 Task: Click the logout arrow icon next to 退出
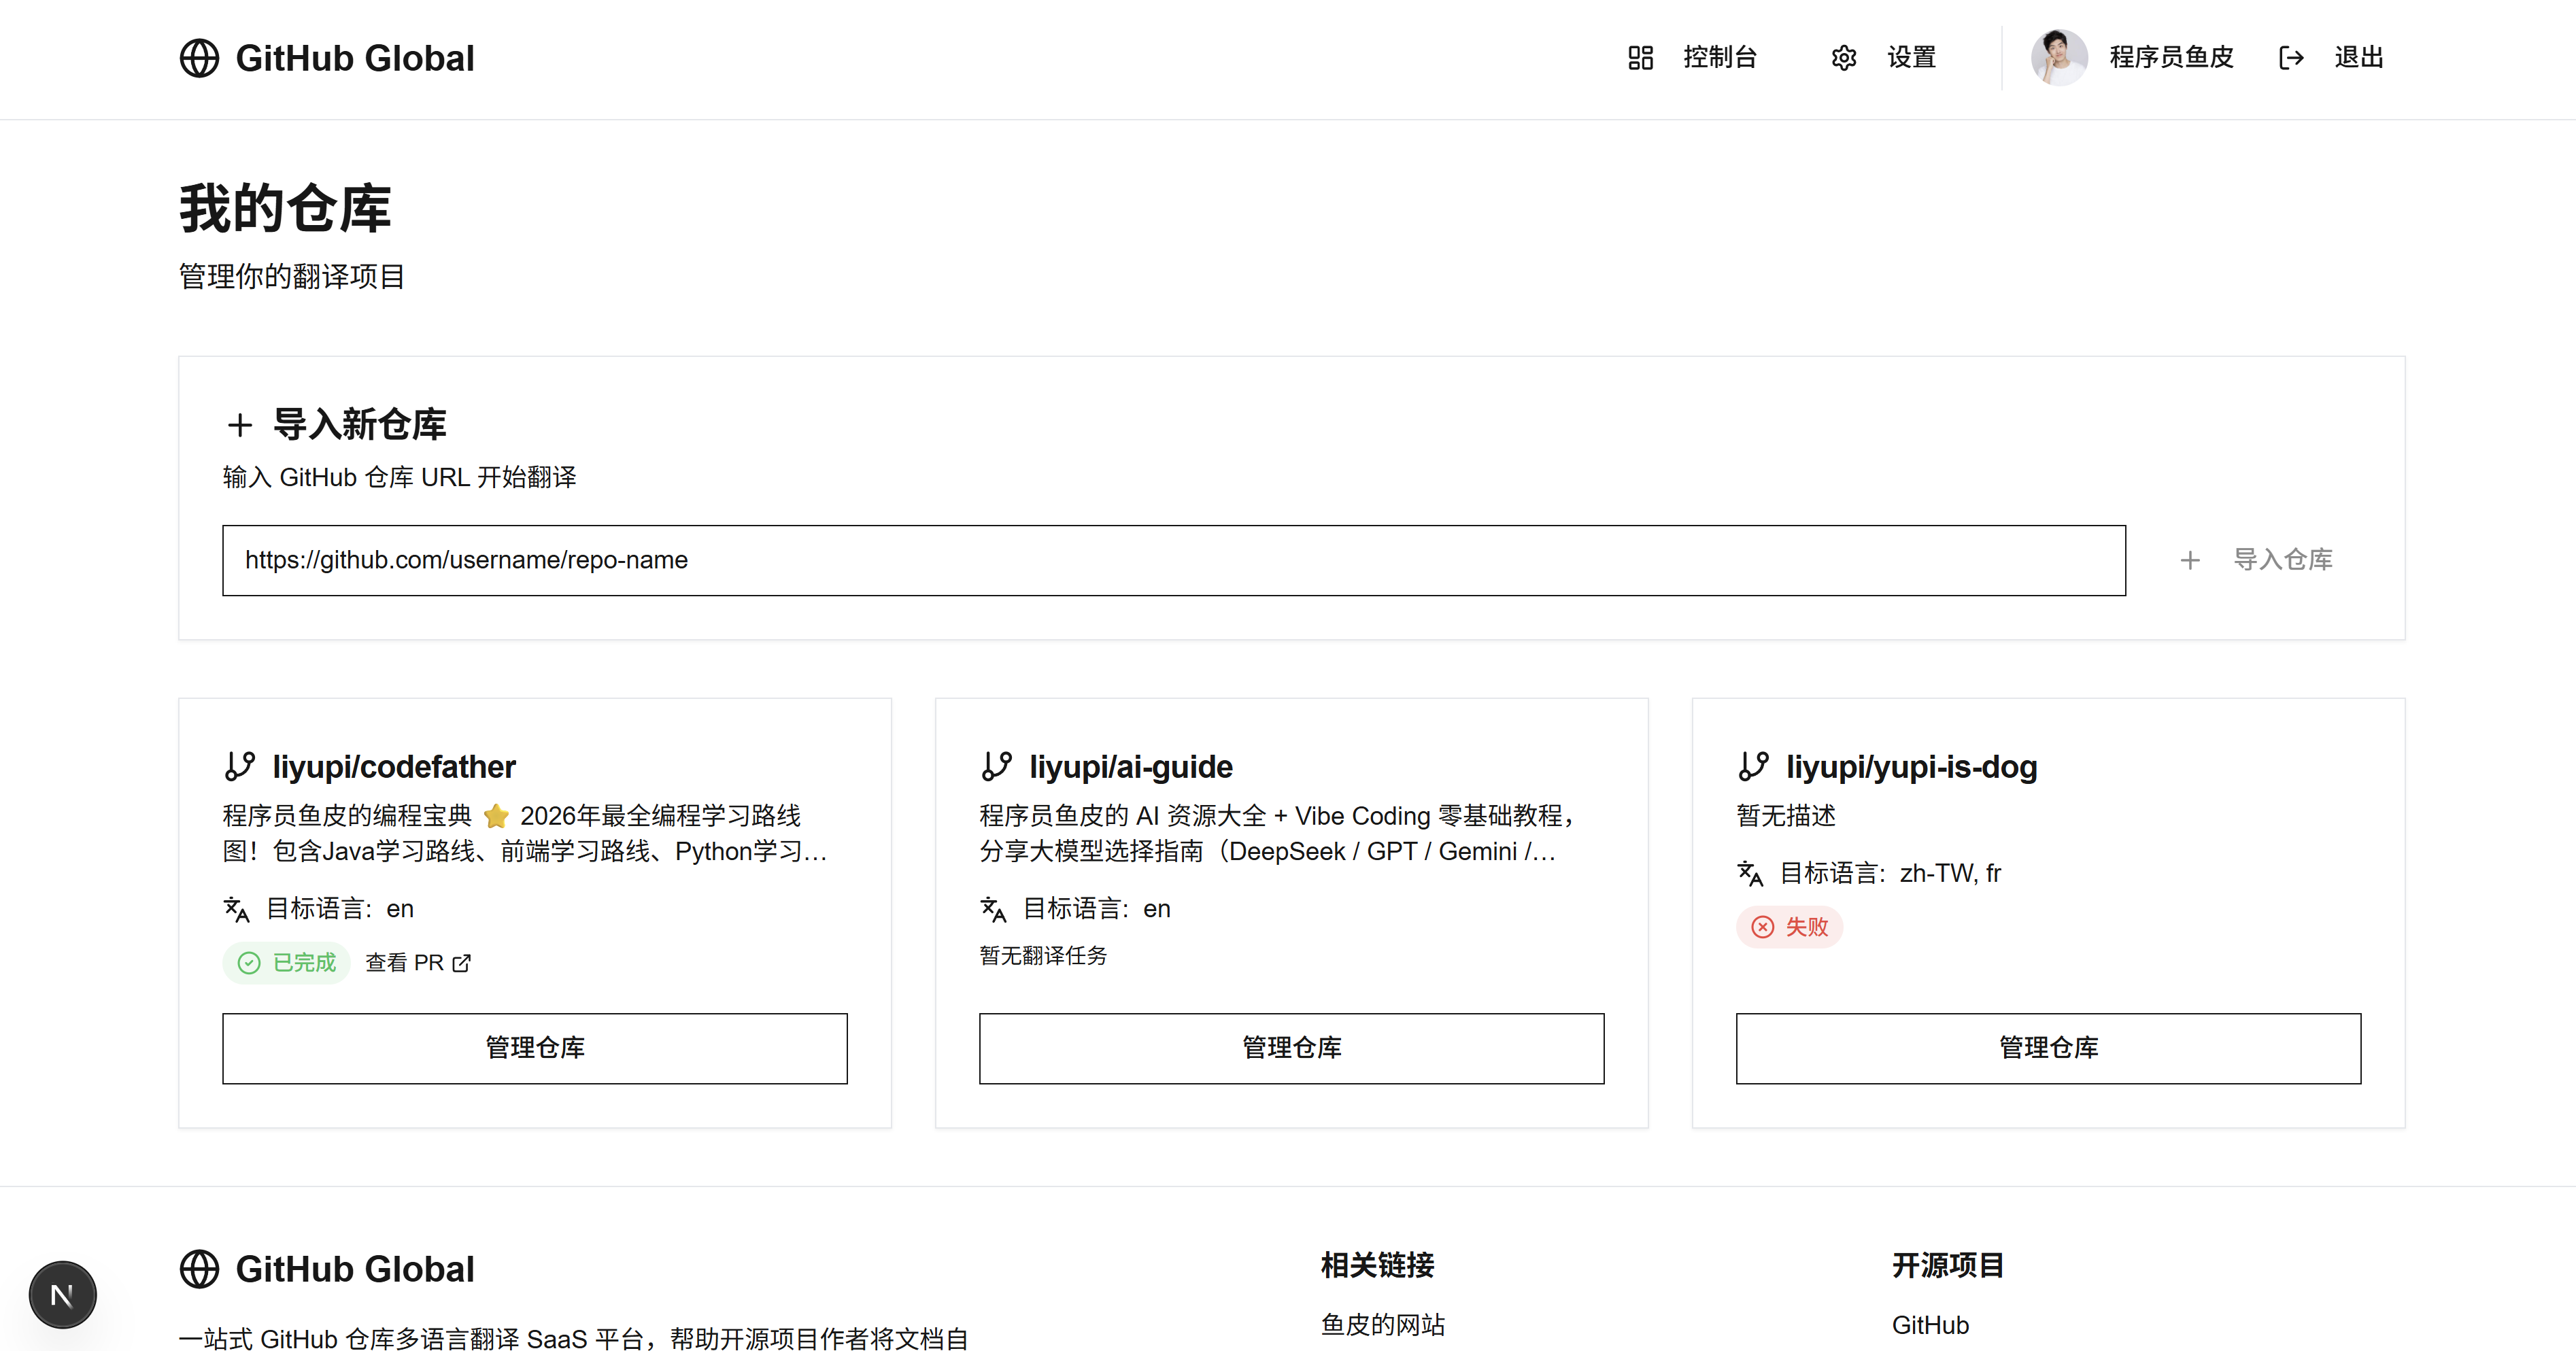click(x=2291, y=58)
